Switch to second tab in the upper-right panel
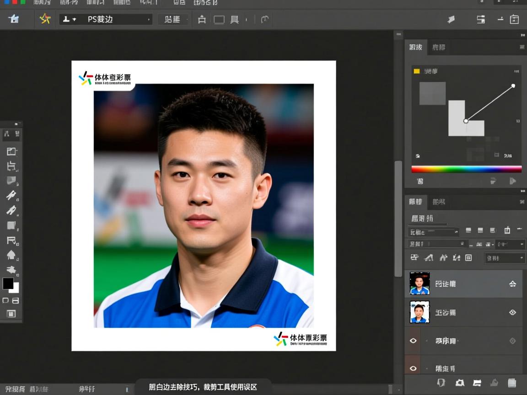The width and height of the screenshot is (527, 395). point(438,47)
